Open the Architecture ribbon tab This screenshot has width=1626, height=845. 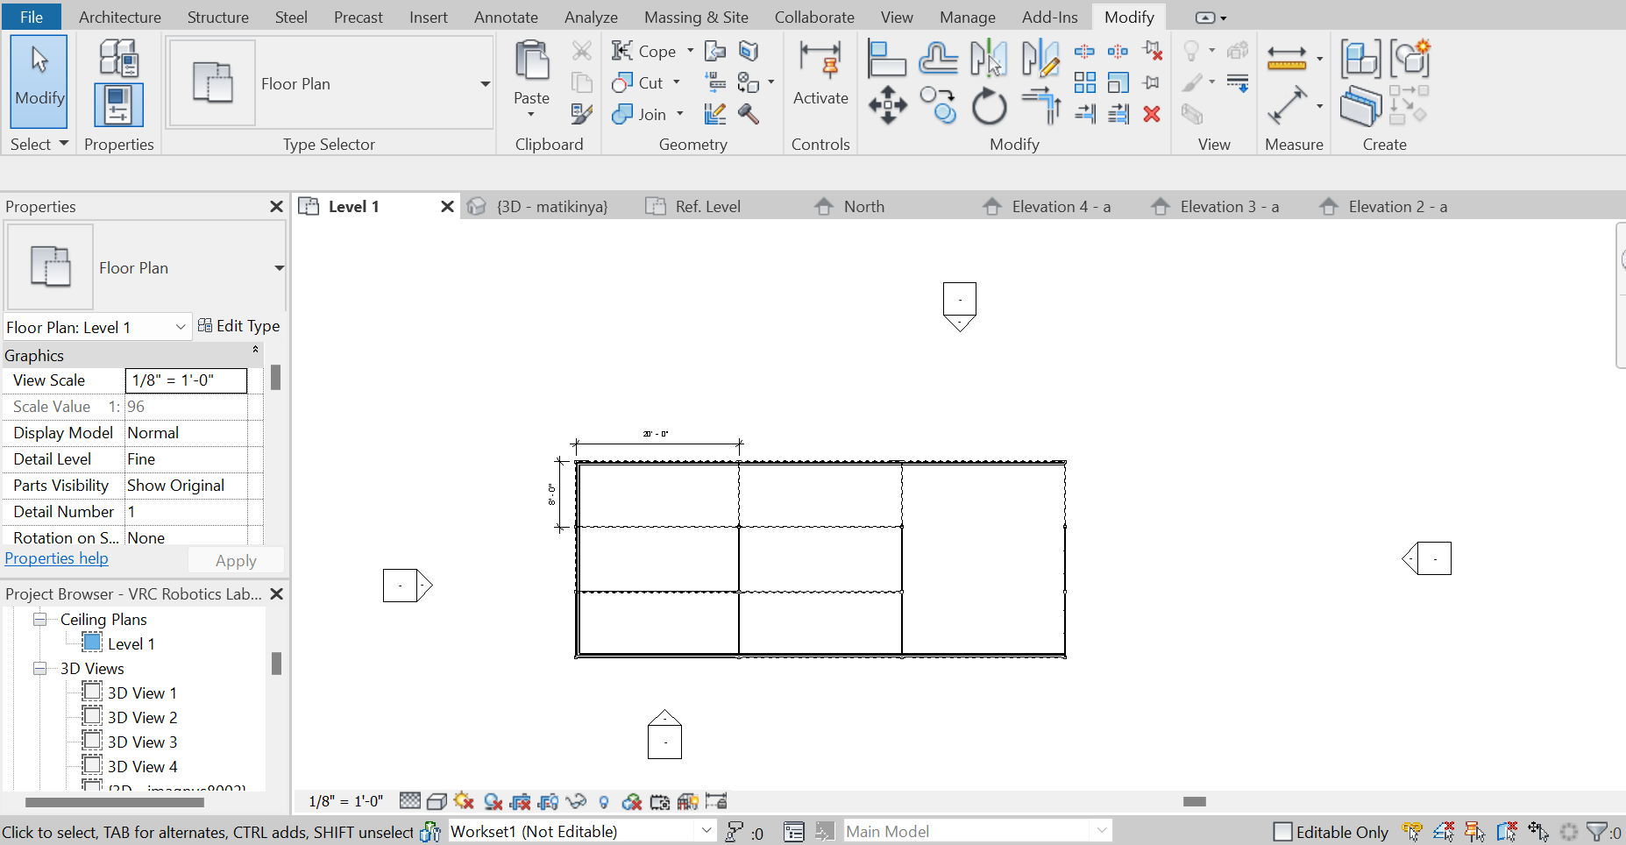tap(120, 17)
